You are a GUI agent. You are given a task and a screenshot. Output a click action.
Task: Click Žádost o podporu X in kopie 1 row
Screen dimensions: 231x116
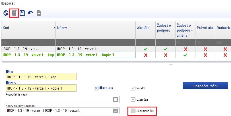point(166,55)
